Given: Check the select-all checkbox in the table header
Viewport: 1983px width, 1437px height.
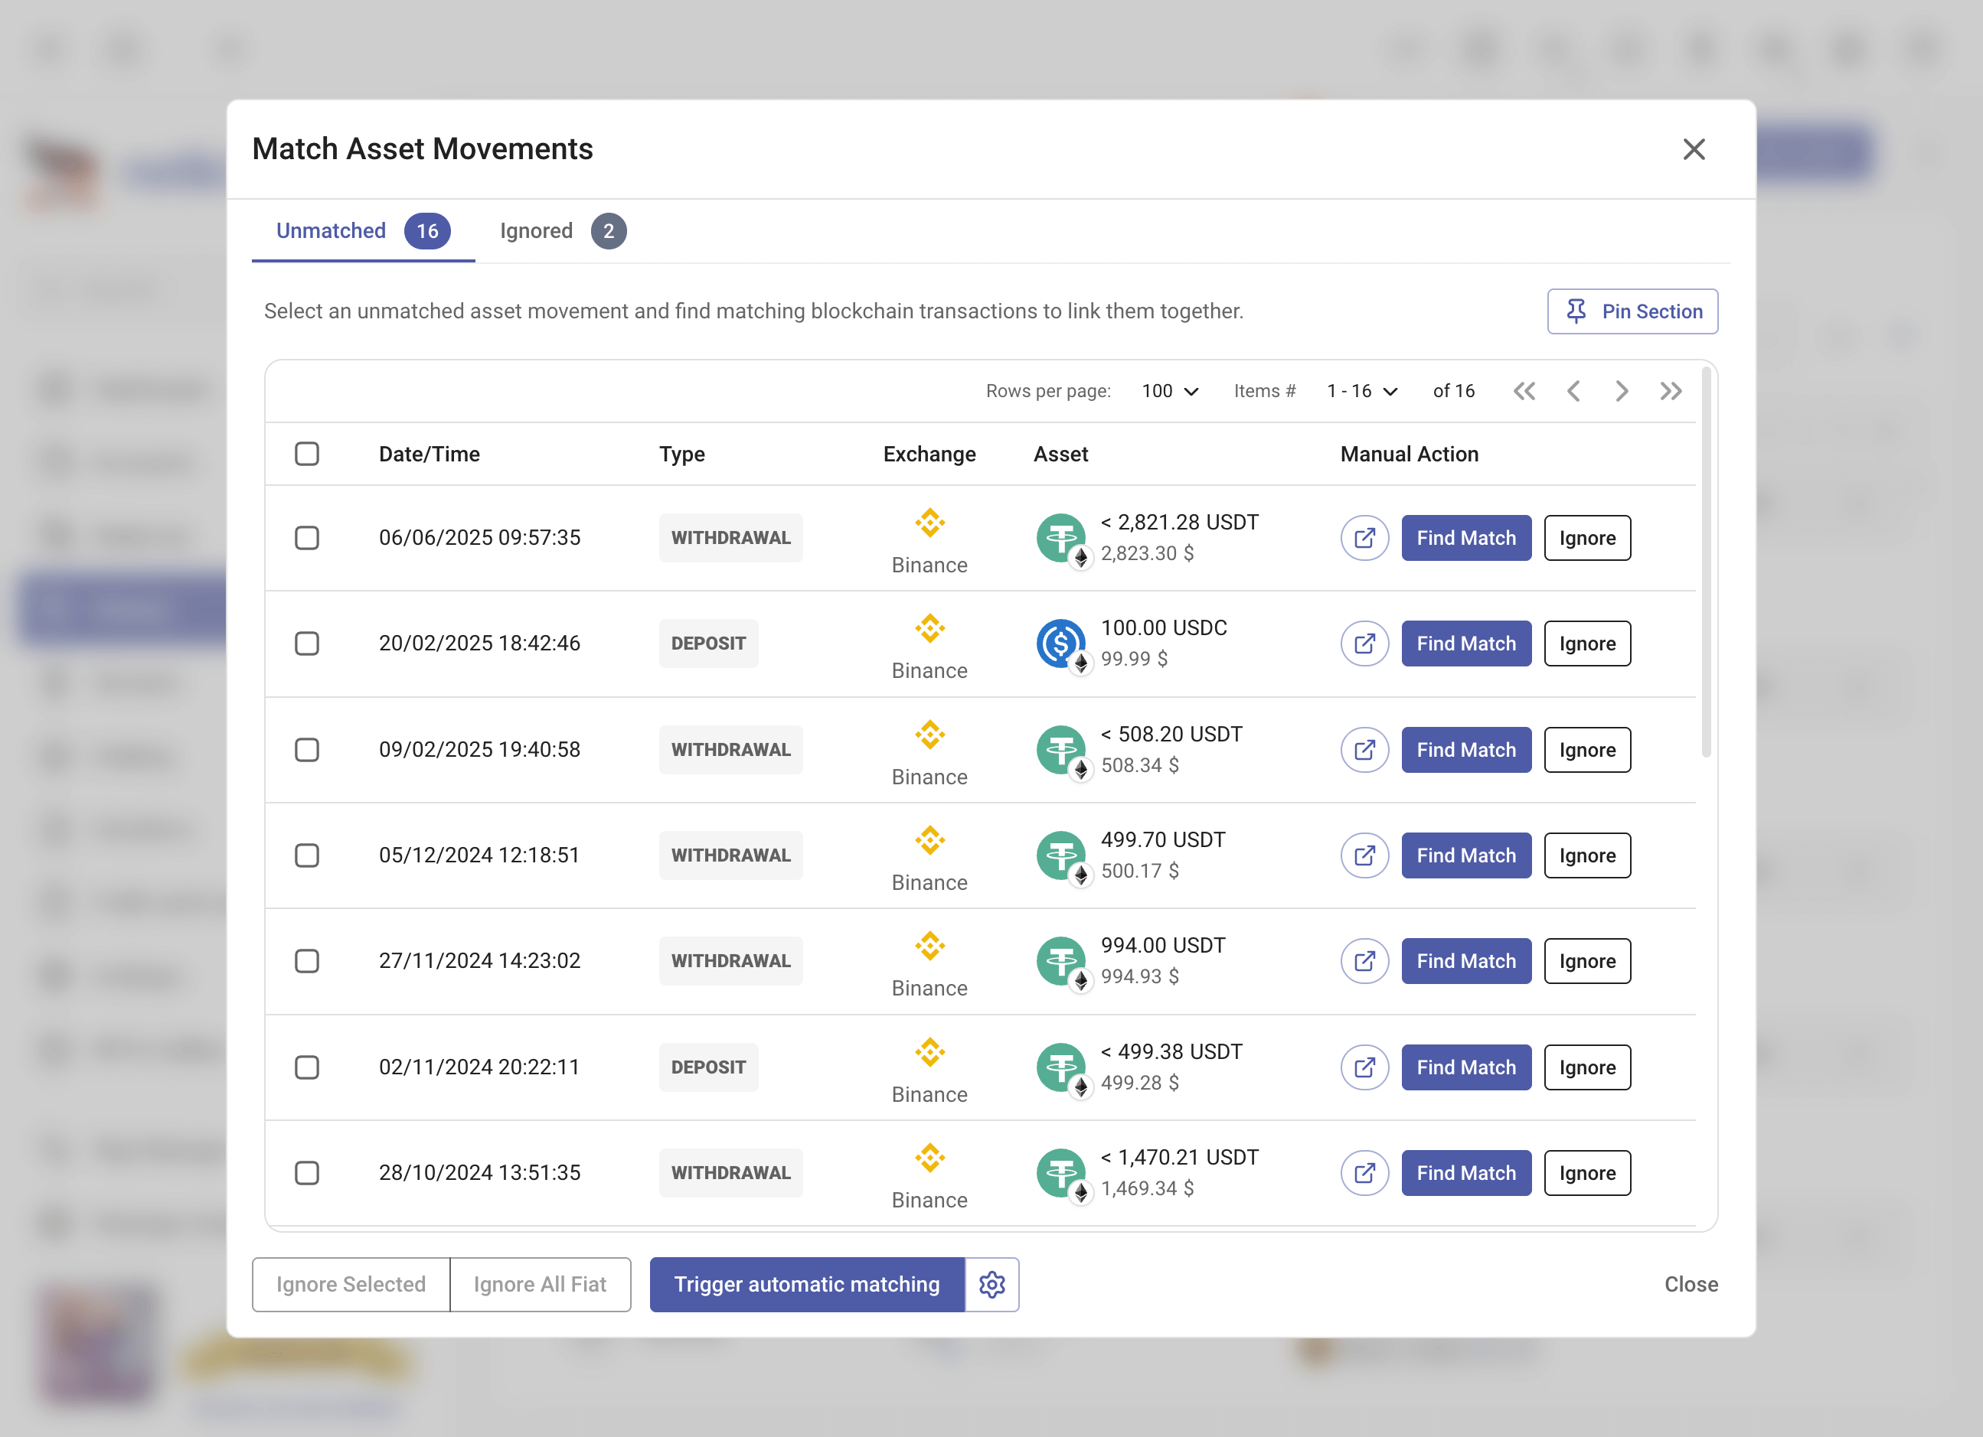Looking at the screenshot, I should tap(307, 454).
